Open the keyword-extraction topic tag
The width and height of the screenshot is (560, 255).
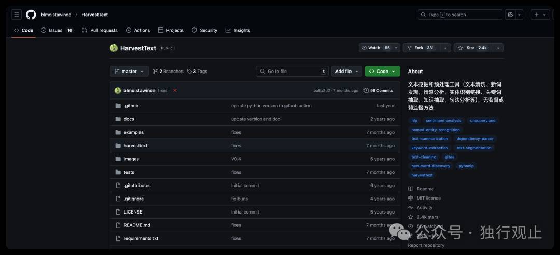[x=430, y=148]
